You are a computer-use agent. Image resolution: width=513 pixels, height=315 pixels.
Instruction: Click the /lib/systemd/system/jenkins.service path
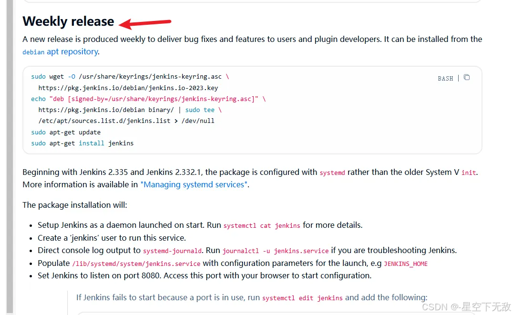click(x=136, y=264)
